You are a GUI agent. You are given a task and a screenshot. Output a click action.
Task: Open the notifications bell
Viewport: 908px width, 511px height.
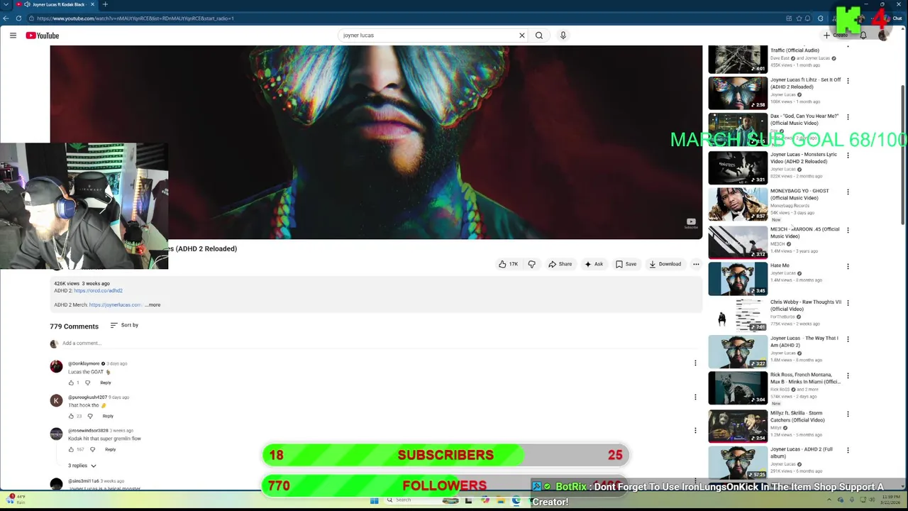tap(863, 35)
